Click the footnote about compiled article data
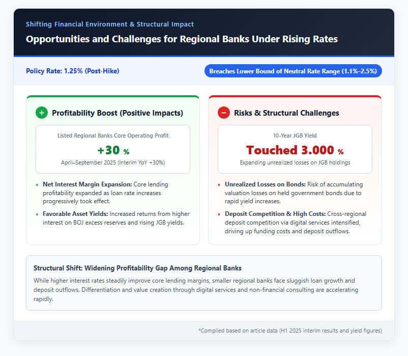 coord(290,331)
